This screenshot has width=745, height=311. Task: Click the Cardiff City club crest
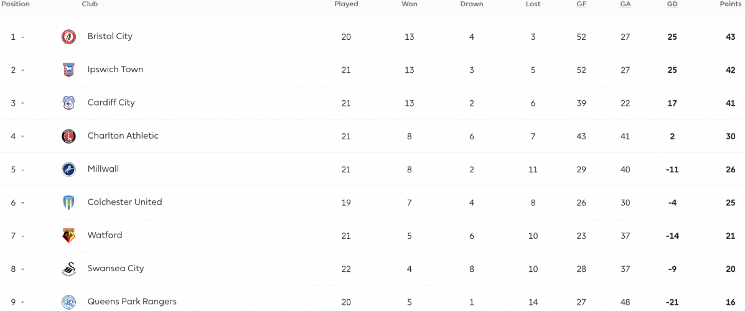69,103
